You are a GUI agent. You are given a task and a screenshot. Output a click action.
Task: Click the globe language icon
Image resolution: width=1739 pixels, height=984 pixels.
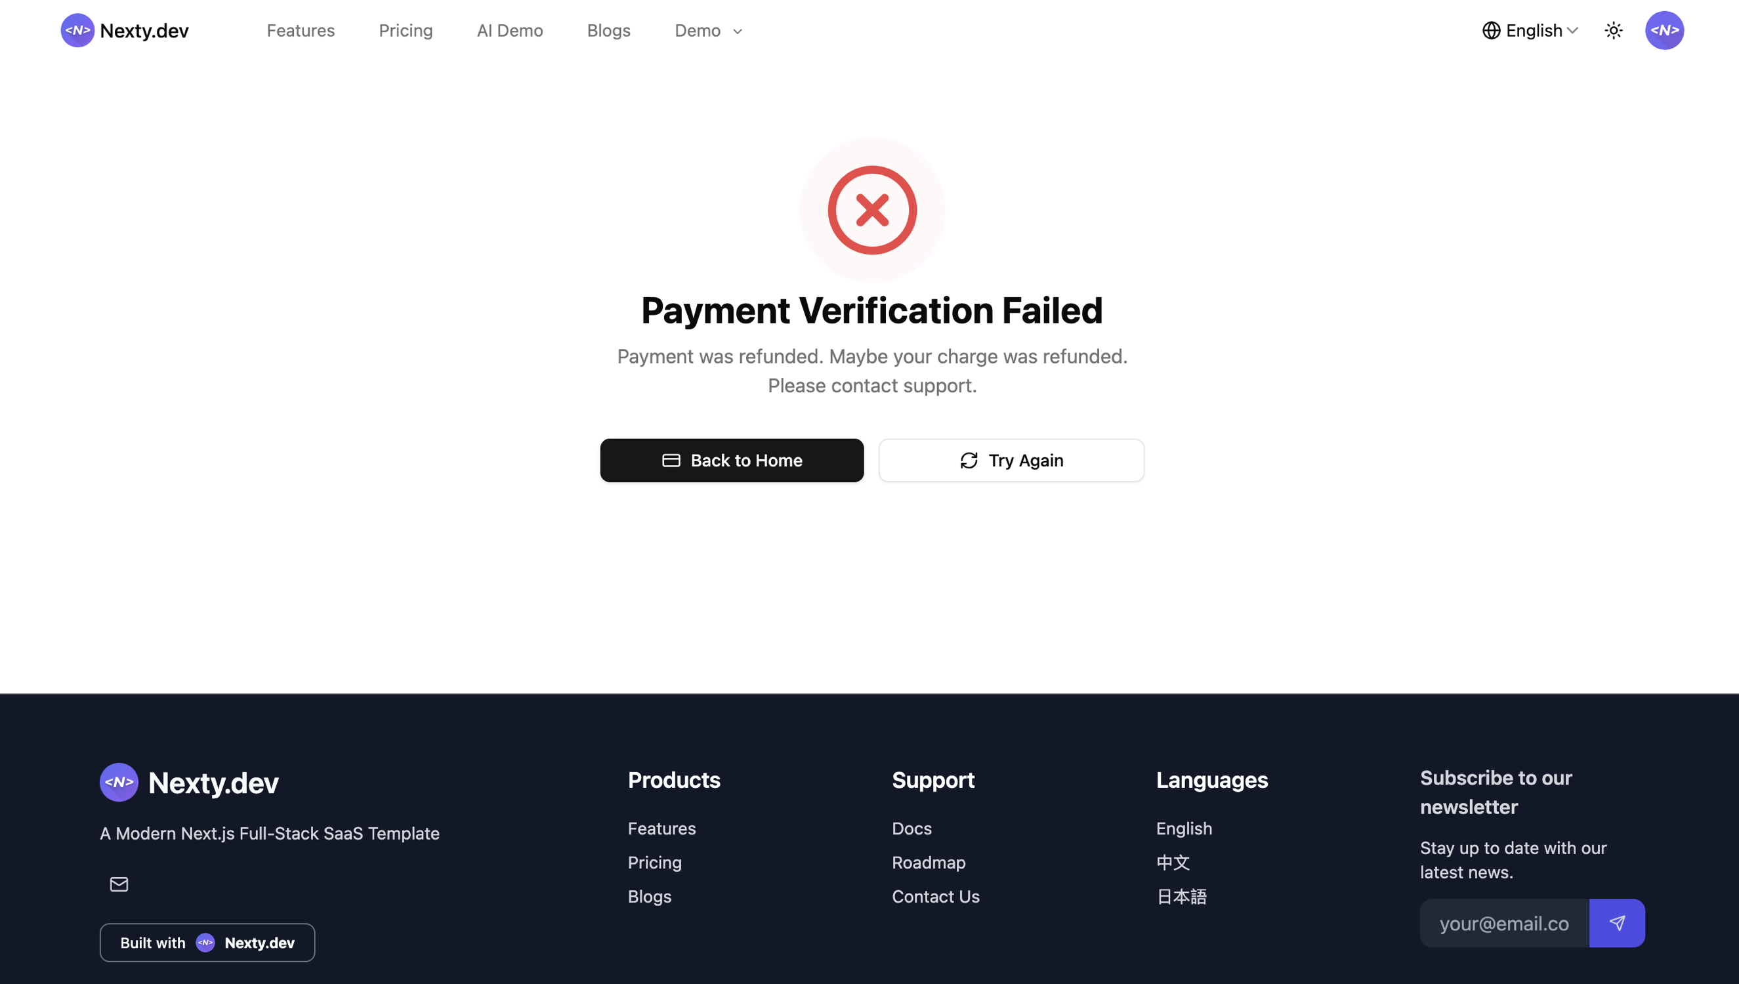[x=1491, y=30]
